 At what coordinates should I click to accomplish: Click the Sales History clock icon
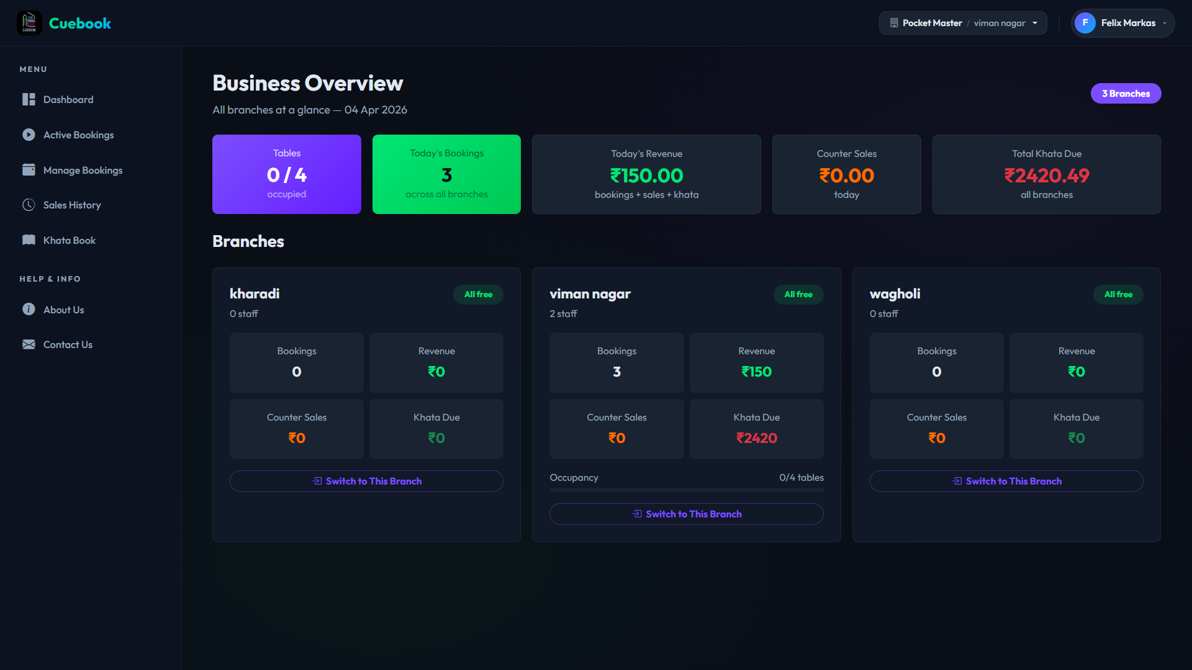click(x=29, y=205)
